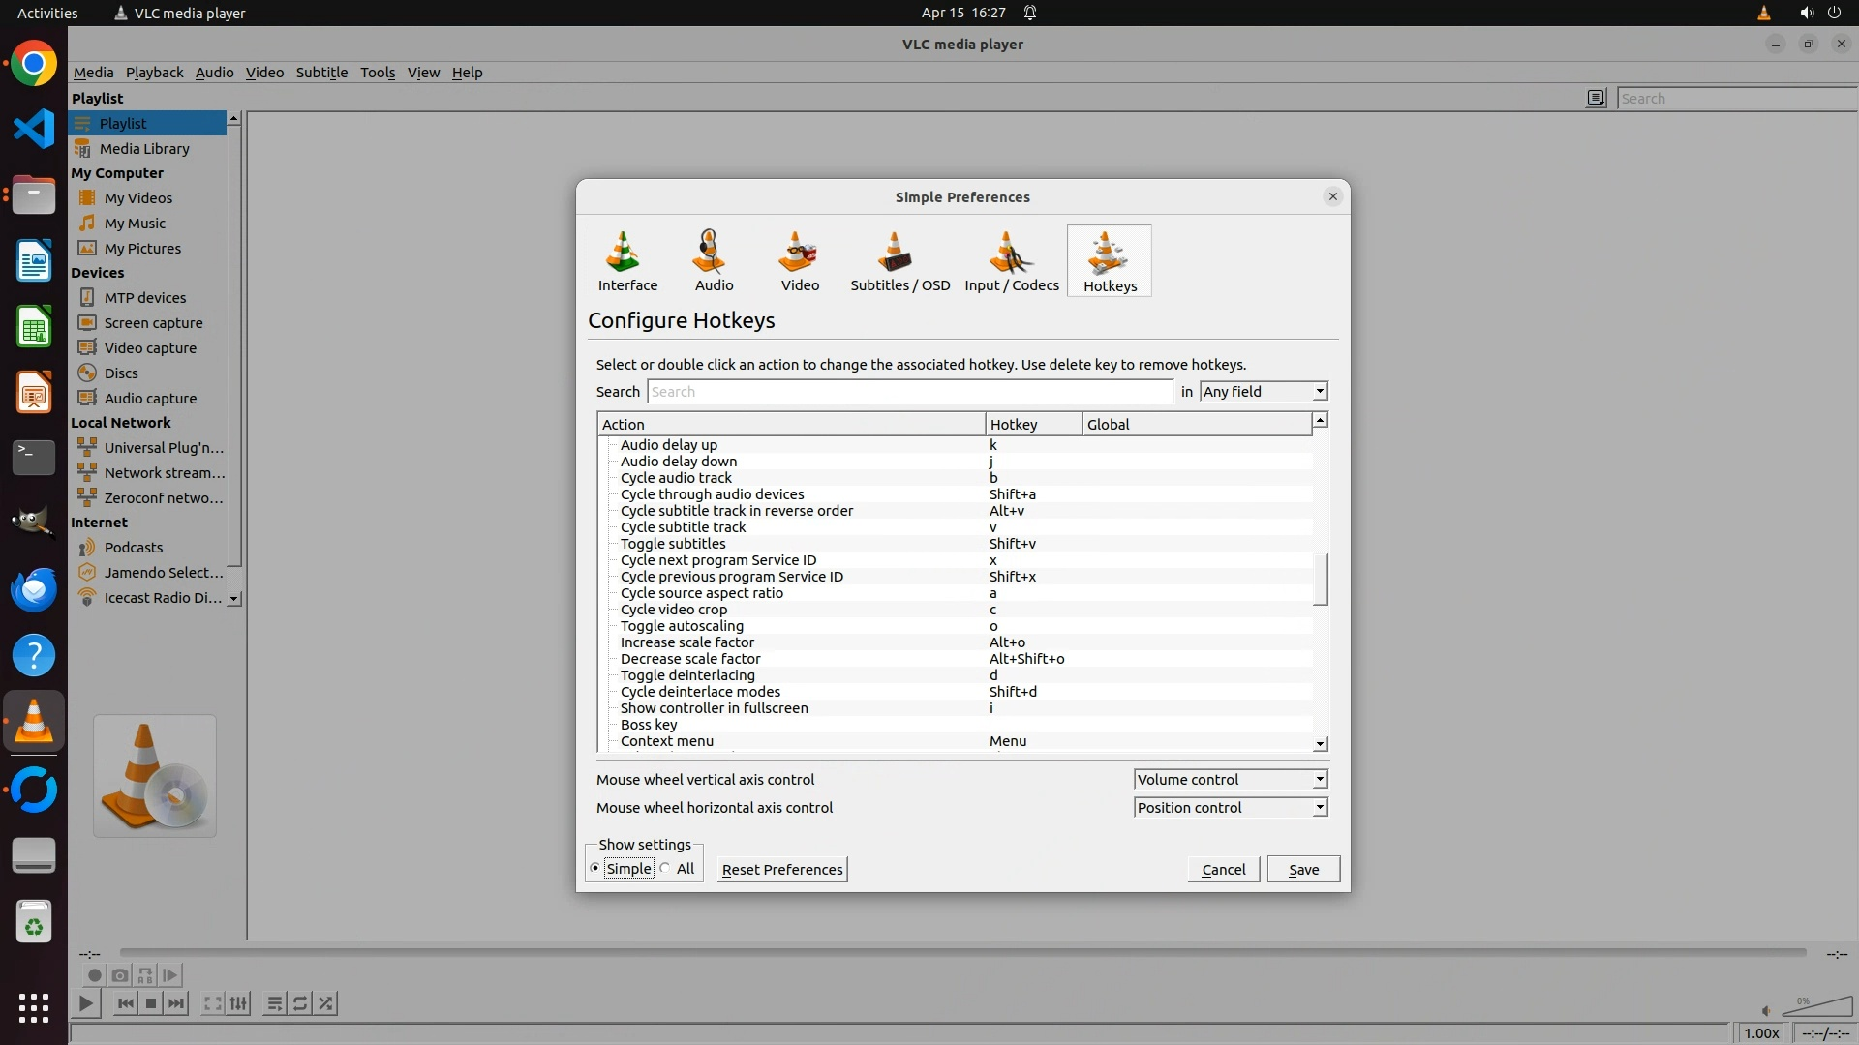Image resolution: width=1859 pixels, height=1045 pixels.
Task: Click the volume slider
Action: pyautogui.click(x=1816, y=1008)
